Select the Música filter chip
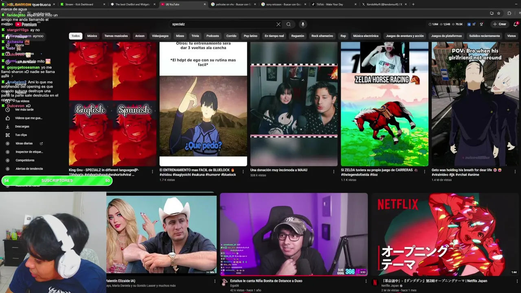This screenshot has height=293, width=521. [92, 36]
